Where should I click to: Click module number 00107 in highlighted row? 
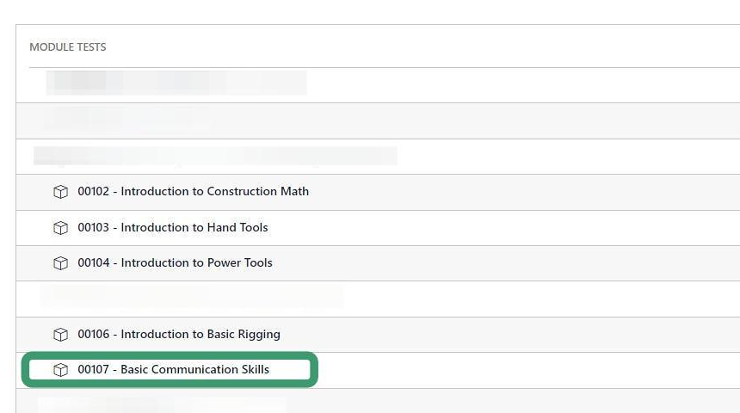pos(94,370)
